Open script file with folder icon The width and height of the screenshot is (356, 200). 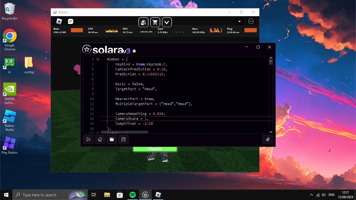(x=112, y=139)
